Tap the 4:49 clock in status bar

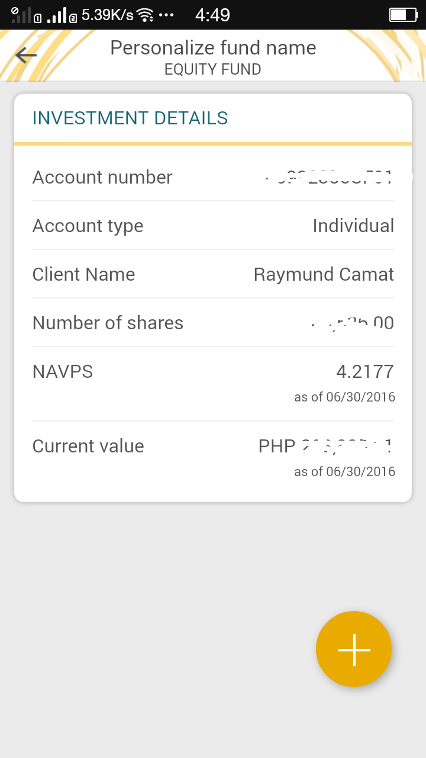point(212,15)
